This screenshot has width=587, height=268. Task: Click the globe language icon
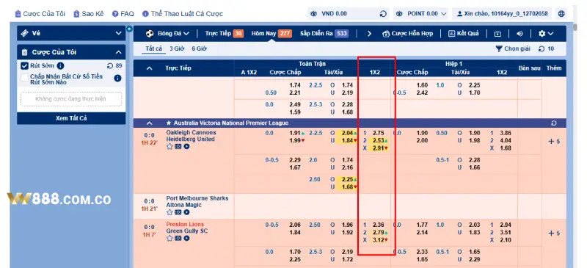pyautogui.click(x=561, y=14)
